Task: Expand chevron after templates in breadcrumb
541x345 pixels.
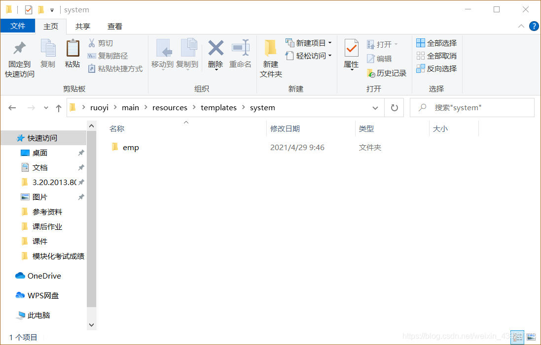Action: point(243,107)
